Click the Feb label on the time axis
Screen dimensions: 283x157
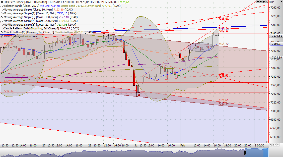click(182, 145)
